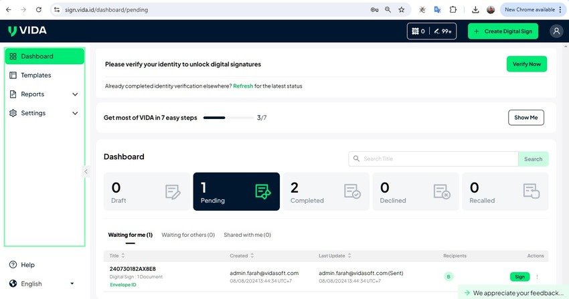Click the Title column sort icon
569x299 pixels.
123,256
